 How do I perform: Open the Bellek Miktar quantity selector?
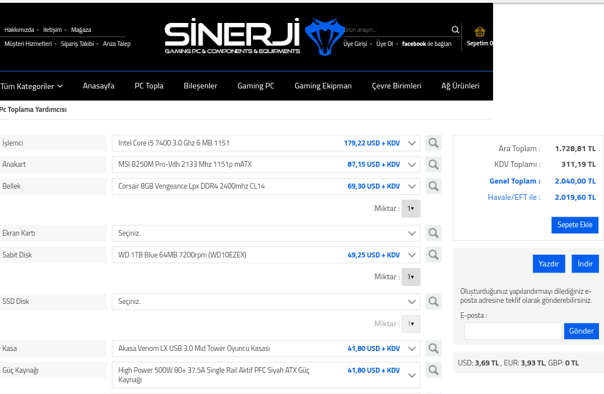click(411, 209)
